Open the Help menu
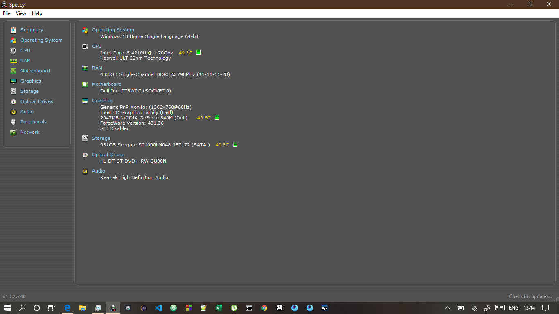 (x=37, y=13)
